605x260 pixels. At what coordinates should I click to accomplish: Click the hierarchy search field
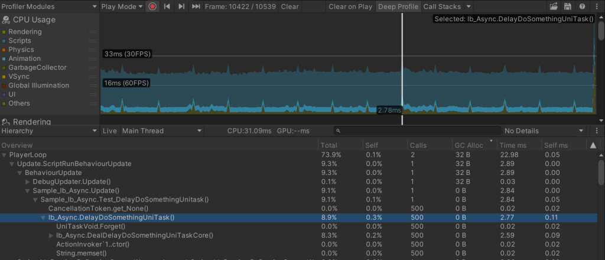417,131
